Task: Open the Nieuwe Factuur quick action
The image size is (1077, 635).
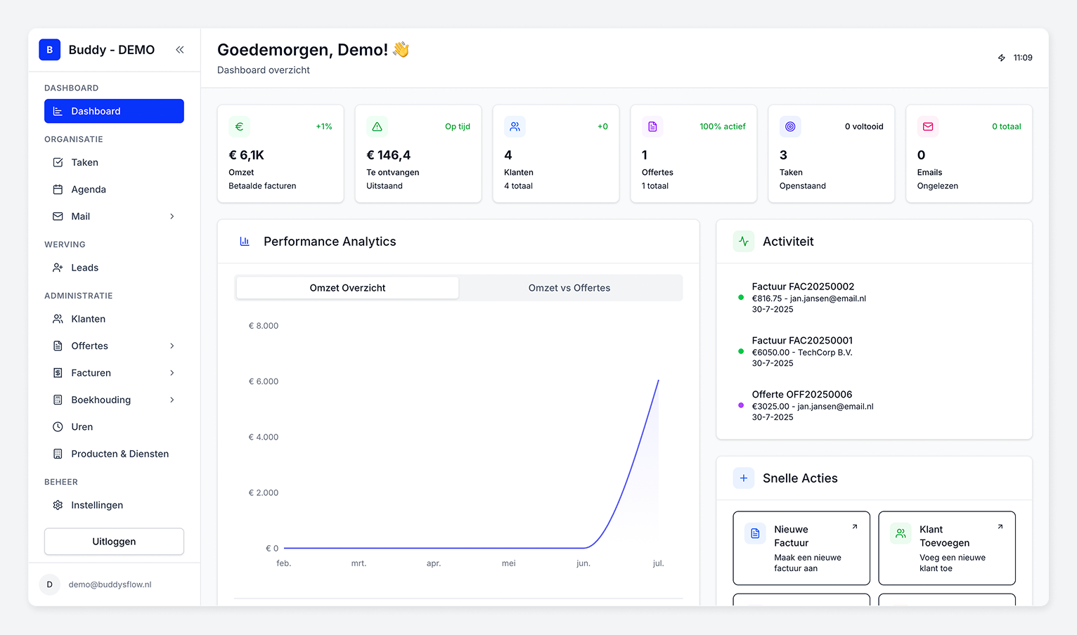Action: tap(801, 548)
